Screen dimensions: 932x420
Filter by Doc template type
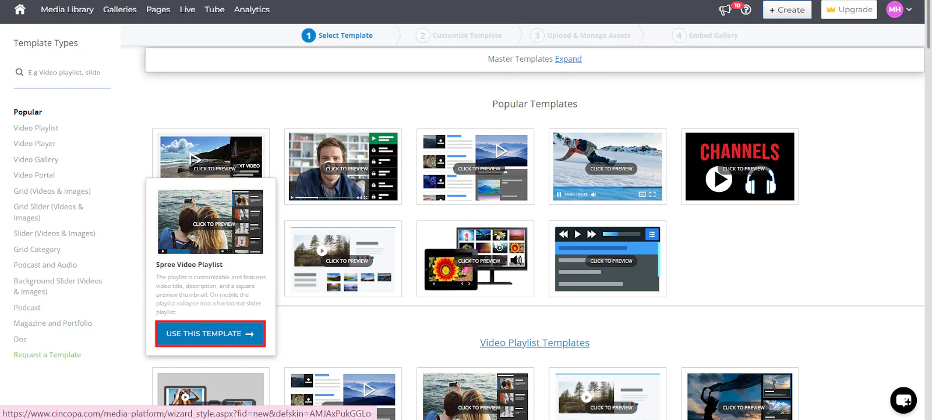click(x=20, y=339)
